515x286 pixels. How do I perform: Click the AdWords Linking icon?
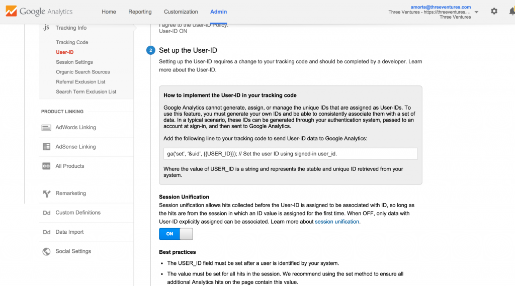(x=46, y=127)
